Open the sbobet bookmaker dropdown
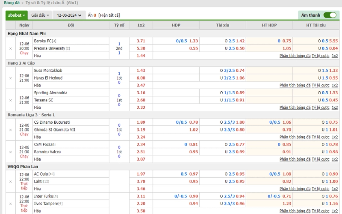The image size is (342, 214). (x=17, y=15)
